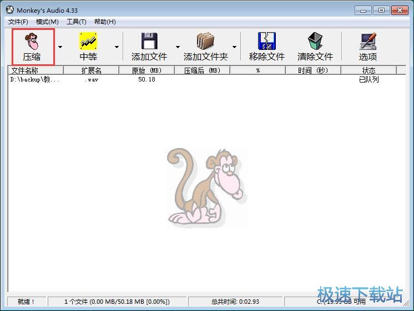Click the Monkey's Audio title bar icon

(x=10, y=10)
